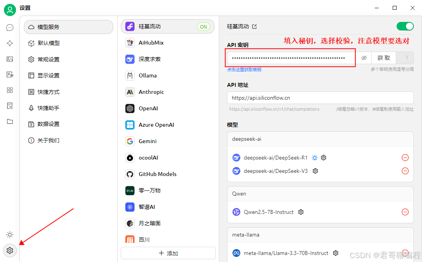Click 获取 button next to API key

pos(384,58)
